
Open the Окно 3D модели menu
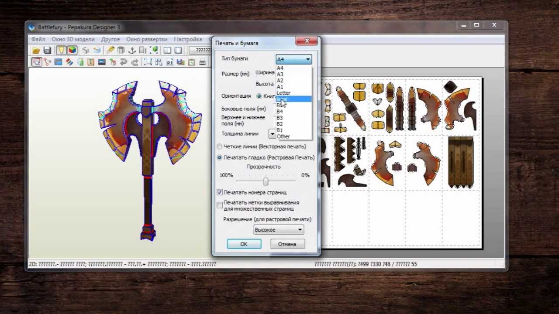[x=73, y=39]
